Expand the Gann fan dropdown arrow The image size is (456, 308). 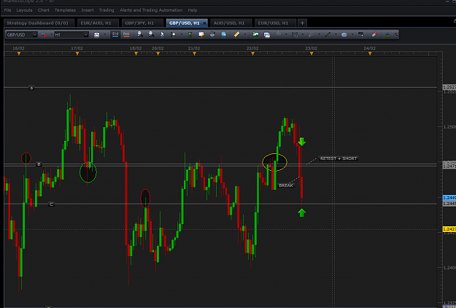coord(320,34)
